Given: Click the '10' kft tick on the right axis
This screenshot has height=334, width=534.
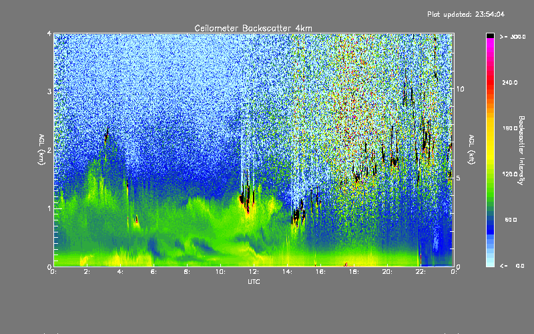Looking at the screenshot, I should click(460, 89).
